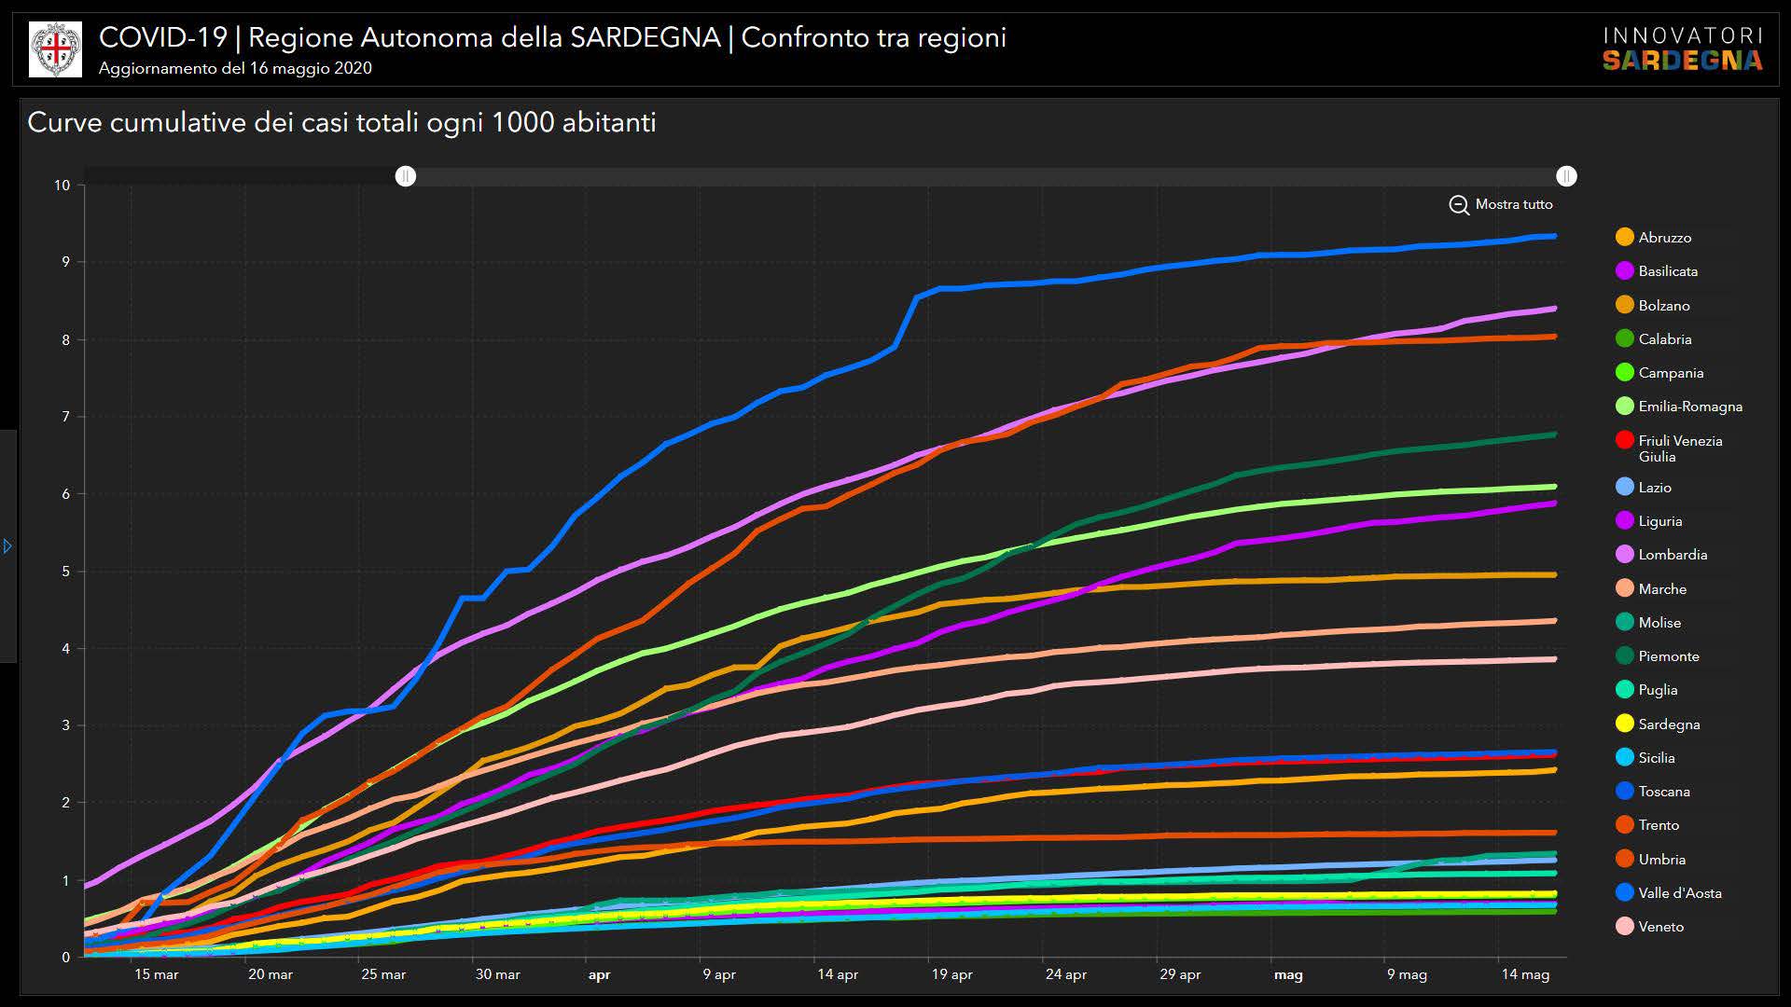Image resolution: width=1791 pixels, height=1007 pixels.
Task: Click the Mostra tutto zoom-out magnifier icon
Action: pyautogui.click(x=1459, y=205)
